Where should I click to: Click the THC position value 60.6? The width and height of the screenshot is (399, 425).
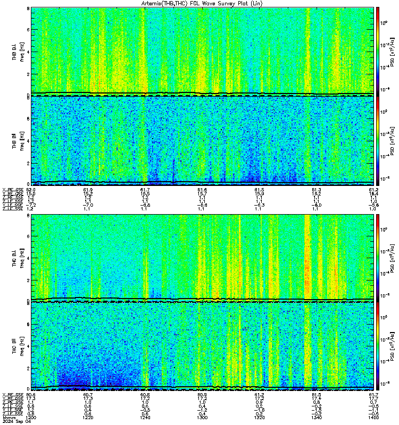pyautogui.click(x=31, y=395)
